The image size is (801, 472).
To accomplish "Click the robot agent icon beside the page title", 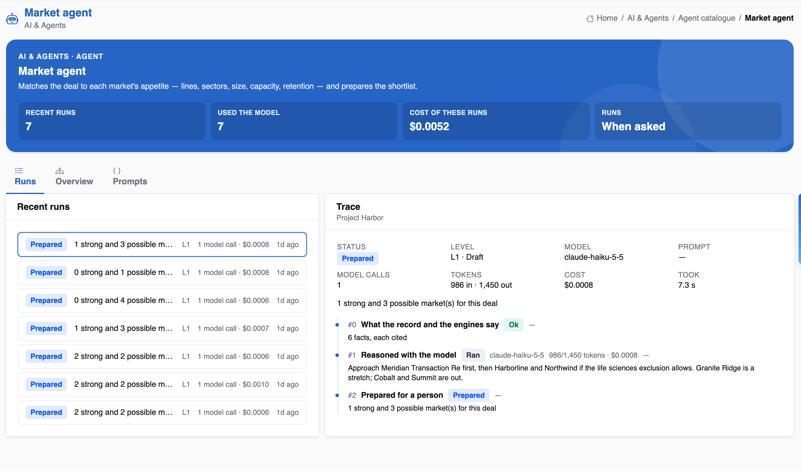I will pos(12,19).
